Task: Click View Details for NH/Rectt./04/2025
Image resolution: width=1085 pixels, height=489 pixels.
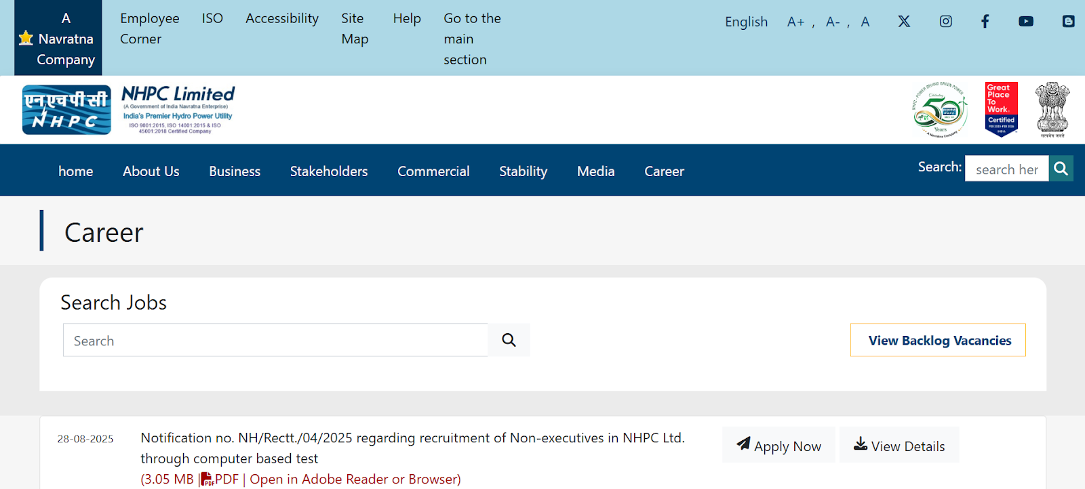Action: 899,445
